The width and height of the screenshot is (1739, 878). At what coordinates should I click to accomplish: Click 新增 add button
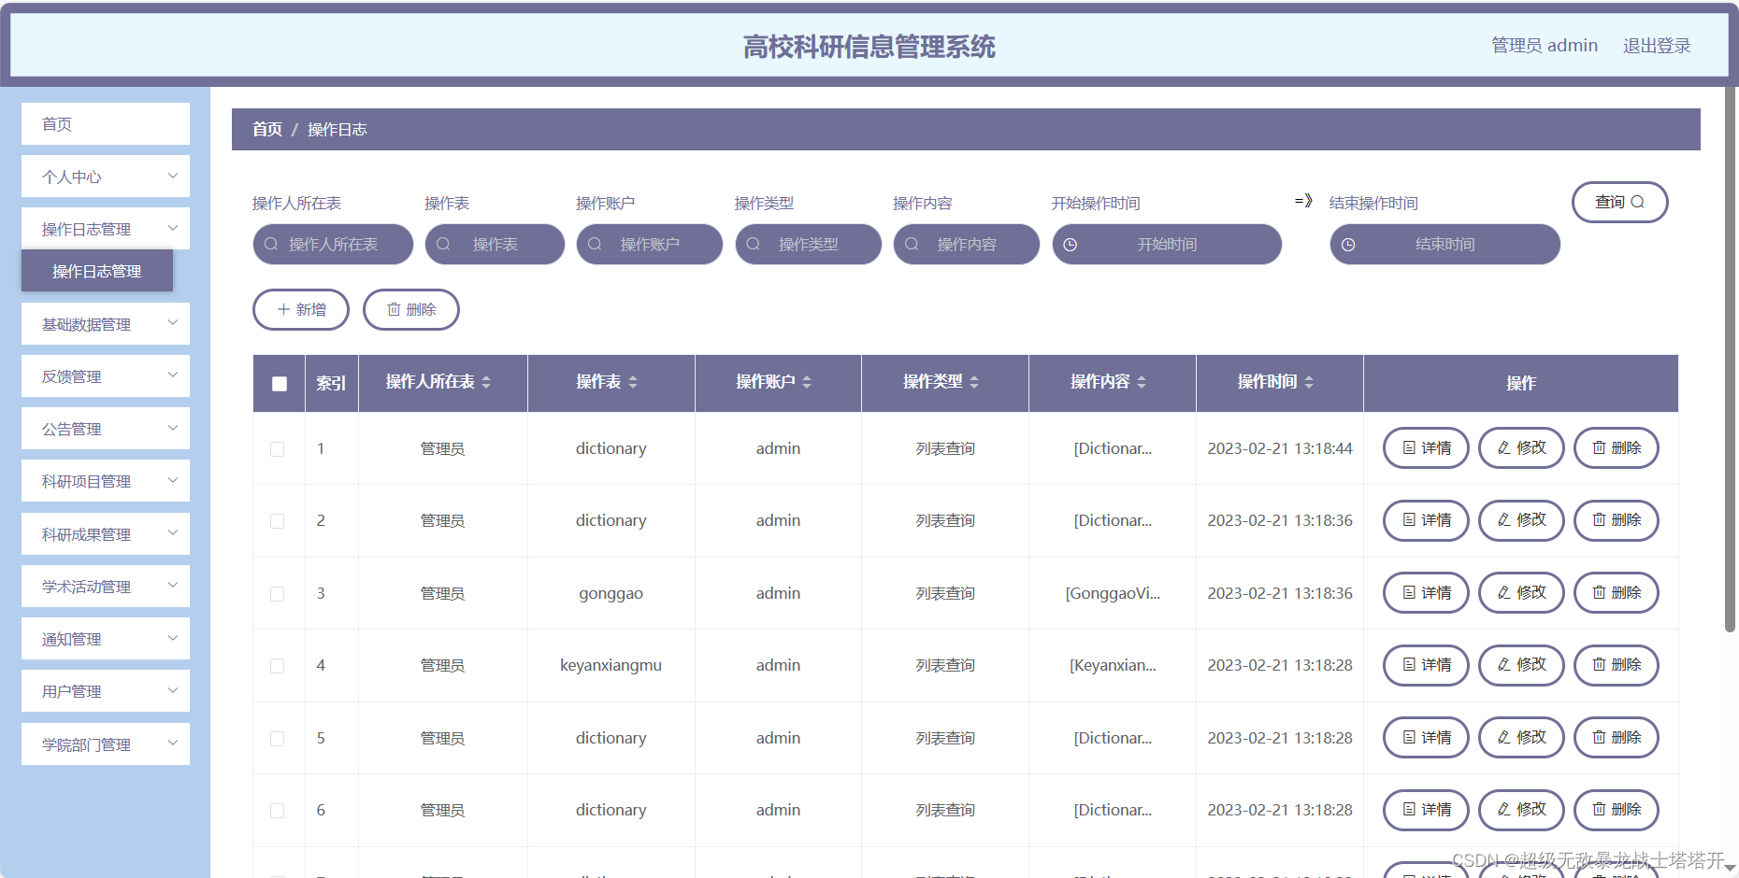pyautogui.click(x=301, y=309)
